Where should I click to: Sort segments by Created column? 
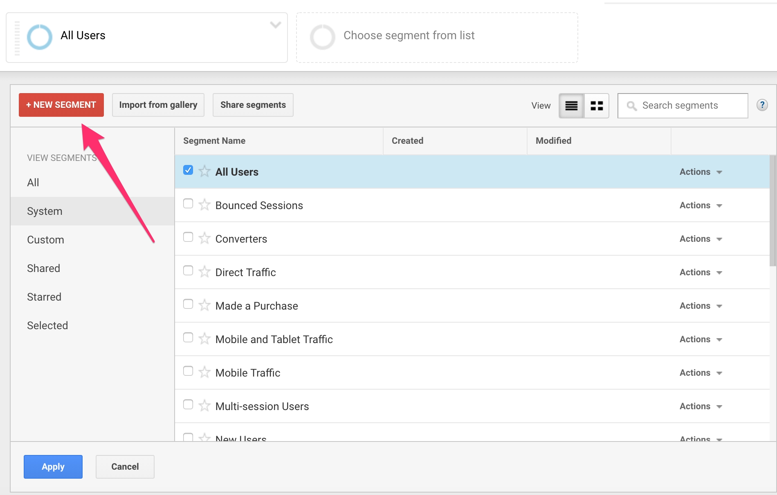[x=407, y=140]
